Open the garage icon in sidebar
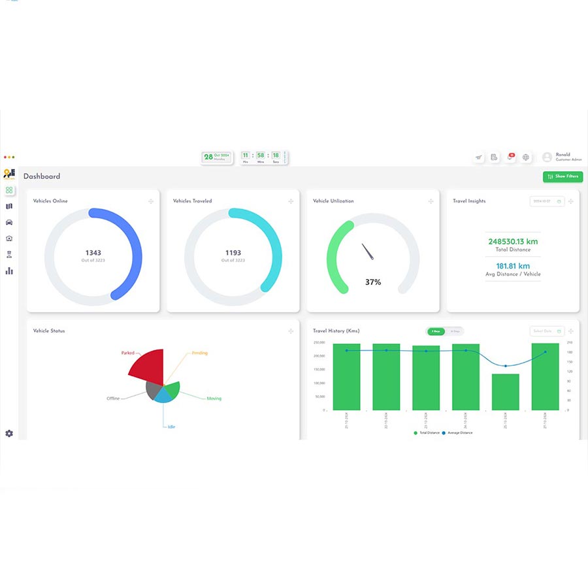 pos(9,238)
